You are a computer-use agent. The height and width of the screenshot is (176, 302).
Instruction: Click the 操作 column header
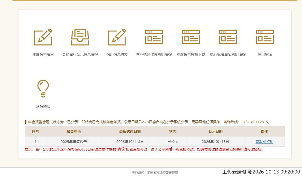click(x=264, y=131)
